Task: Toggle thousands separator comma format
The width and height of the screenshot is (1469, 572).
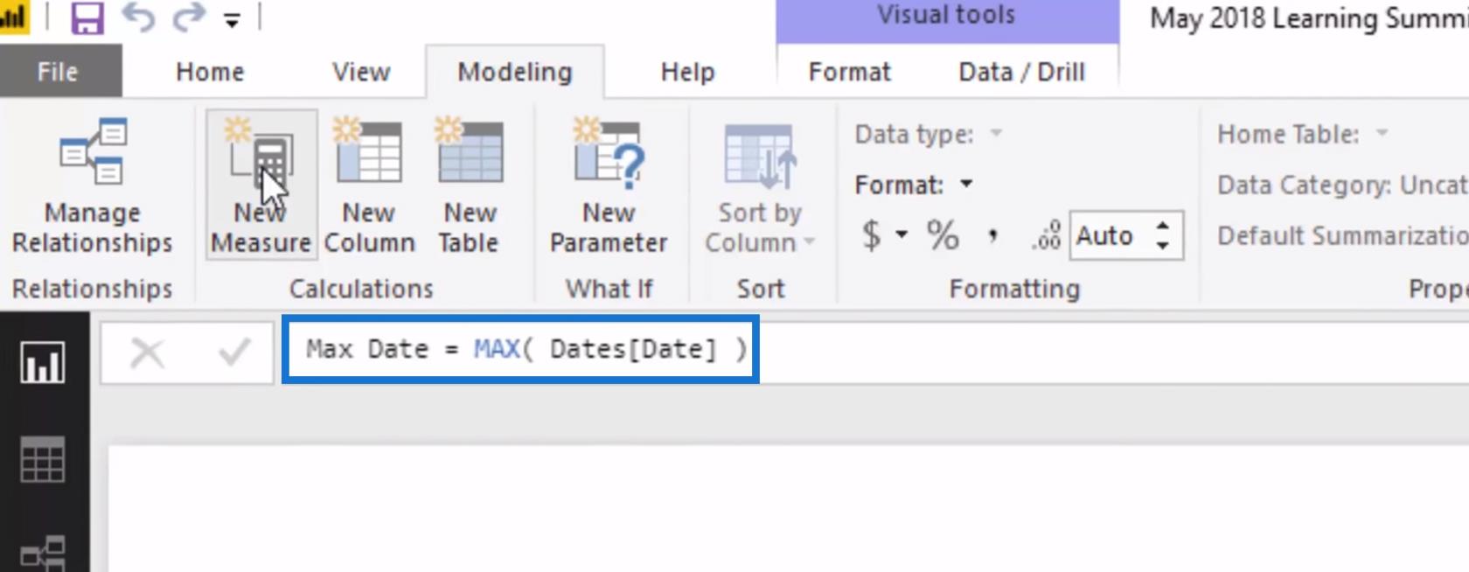Action: pos(993,235)
